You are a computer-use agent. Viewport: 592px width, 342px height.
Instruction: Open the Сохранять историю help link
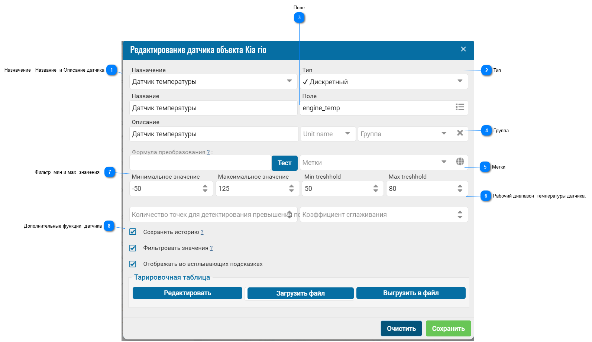202,232
